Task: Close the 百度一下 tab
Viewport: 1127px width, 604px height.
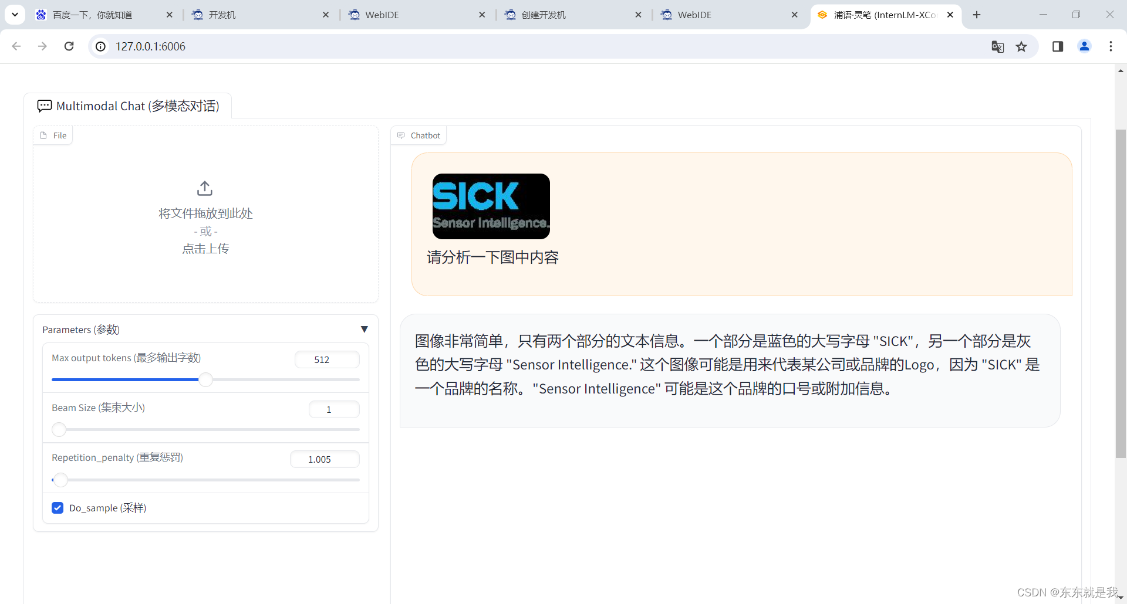Action: click(x=170, y=15)
